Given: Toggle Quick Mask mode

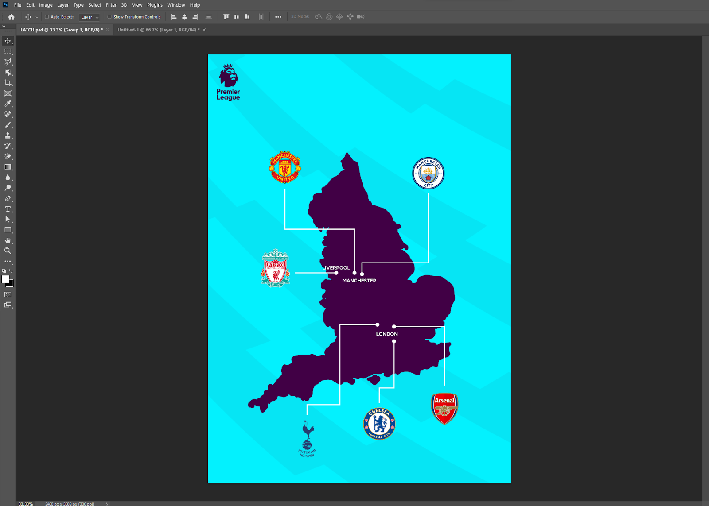Looking at the screenshot, I should (x=8, y=294).
